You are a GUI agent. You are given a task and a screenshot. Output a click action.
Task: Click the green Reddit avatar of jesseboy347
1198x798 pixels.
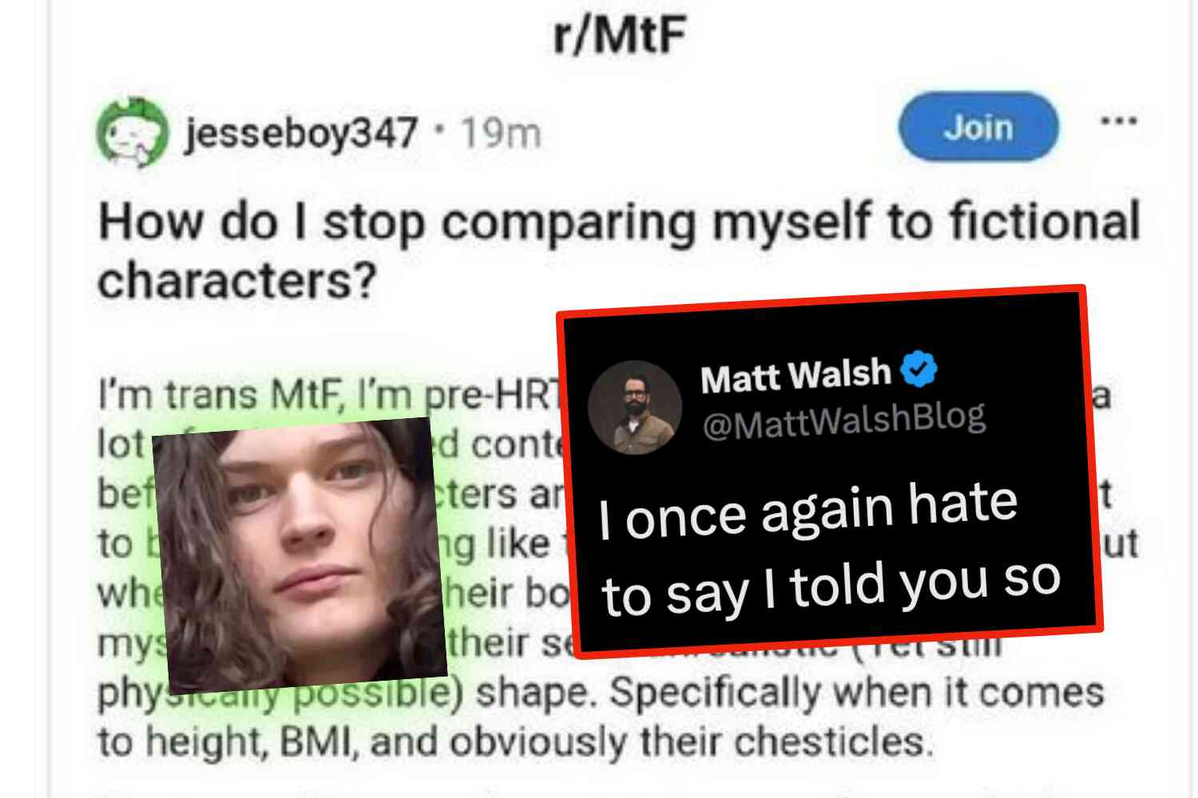click(133, 132)
